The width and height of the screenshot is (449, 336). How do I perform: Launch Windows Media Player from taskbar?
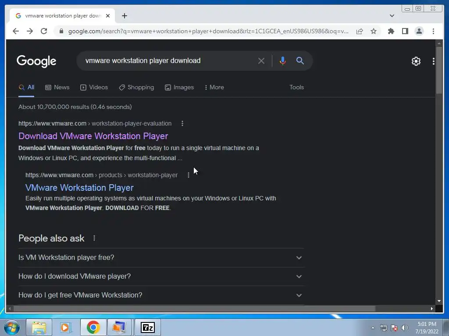click(66, 327)
